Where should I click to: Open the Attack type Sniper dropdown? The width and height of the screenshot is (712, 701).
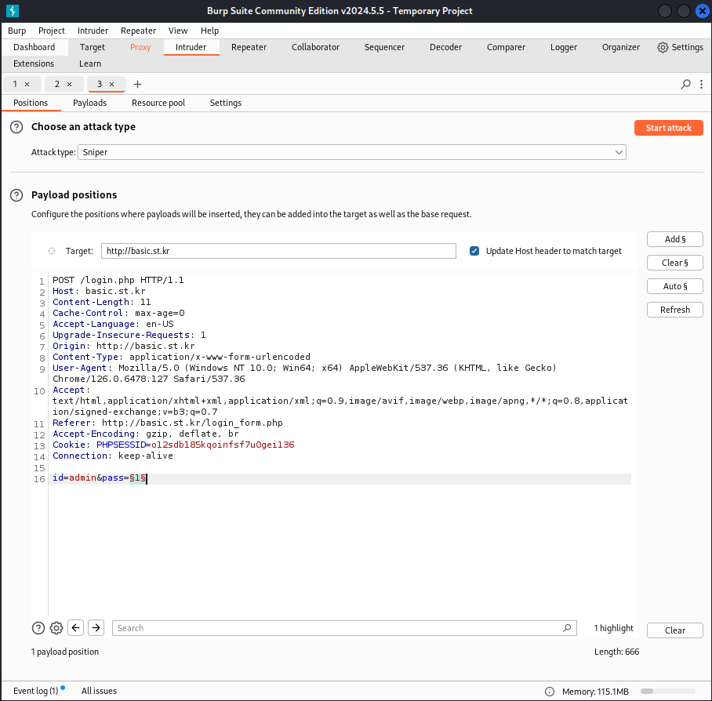[352, 152]
